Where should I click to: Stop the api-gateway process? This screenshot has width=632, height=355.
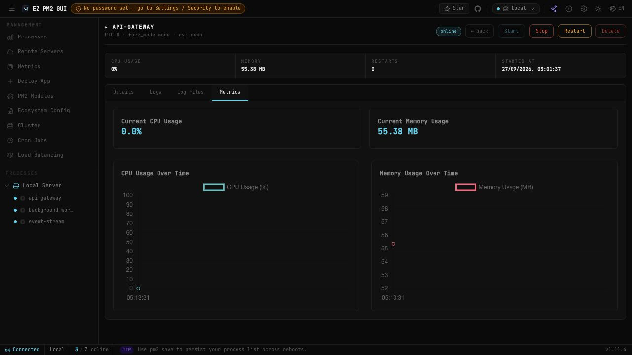(541, 31)
